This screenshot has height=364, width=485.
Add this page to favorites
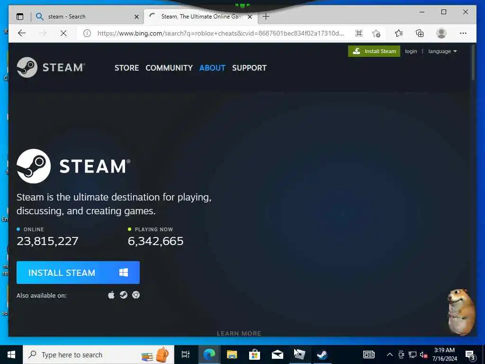point(376,33)
